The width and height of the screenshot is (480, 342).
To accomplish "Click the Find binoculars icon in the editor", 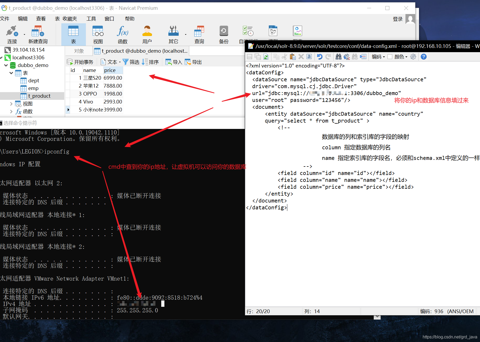I will (x=339, y=57).
